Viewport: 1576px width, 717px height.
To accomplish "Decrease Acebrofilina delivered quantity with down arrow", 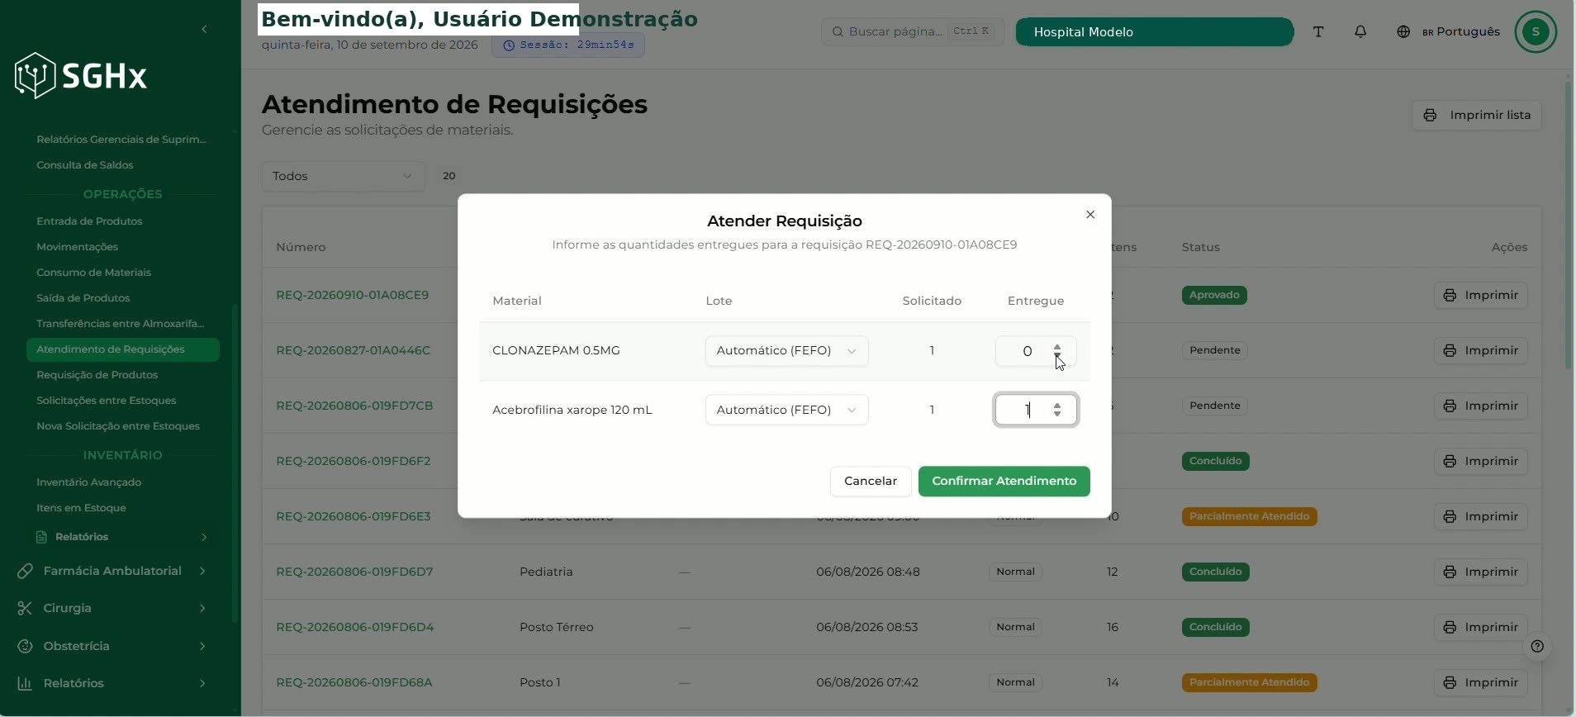I will click(1057, 415).
